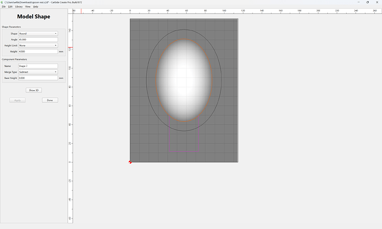The image size is (382, 229).
Task: Open the Height Limit dropdown
Action: pos(38,45)
